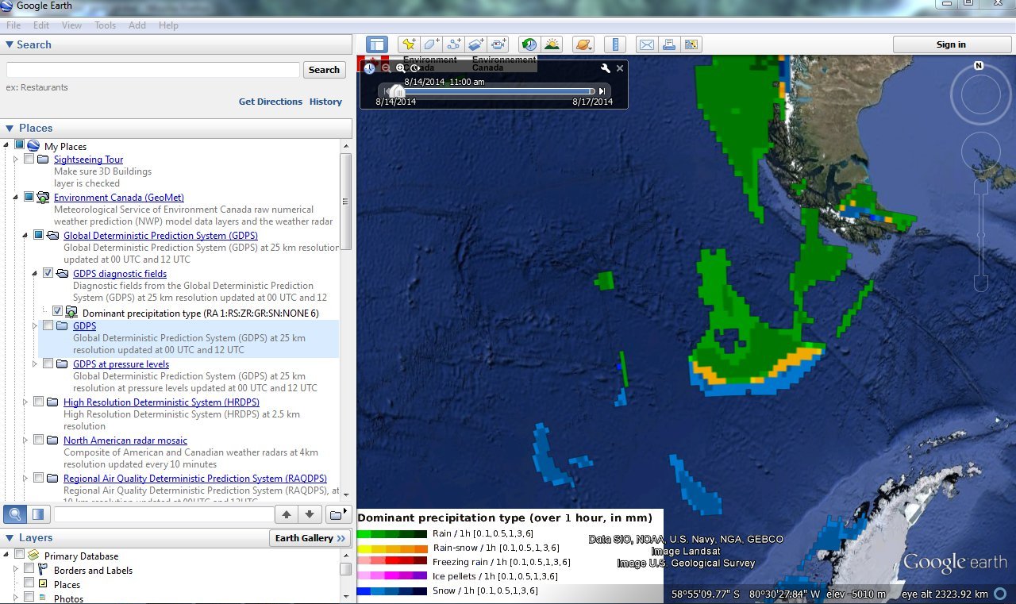Click the Get Directions link
Screen dimensions: 1016x604
[270, 102]
